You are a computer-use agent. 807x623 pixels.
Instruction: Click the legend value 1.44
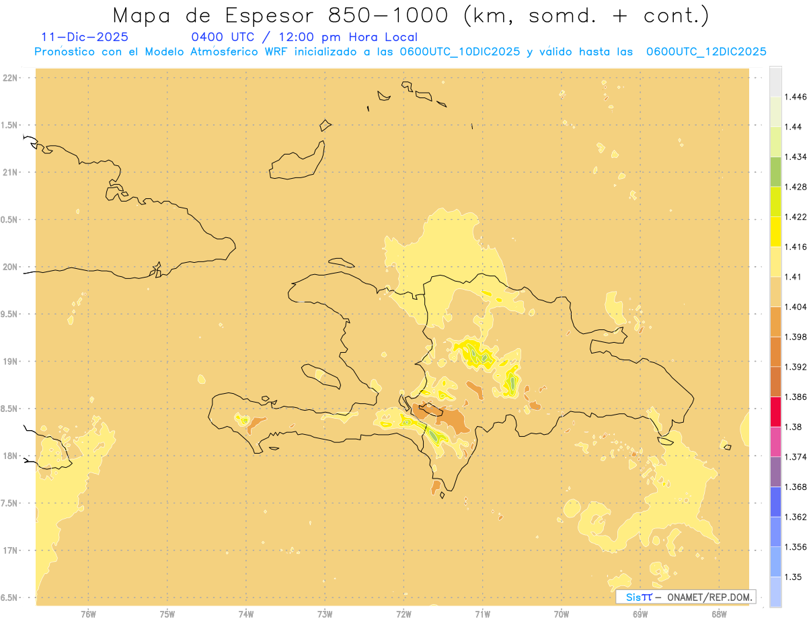[794, 126]
